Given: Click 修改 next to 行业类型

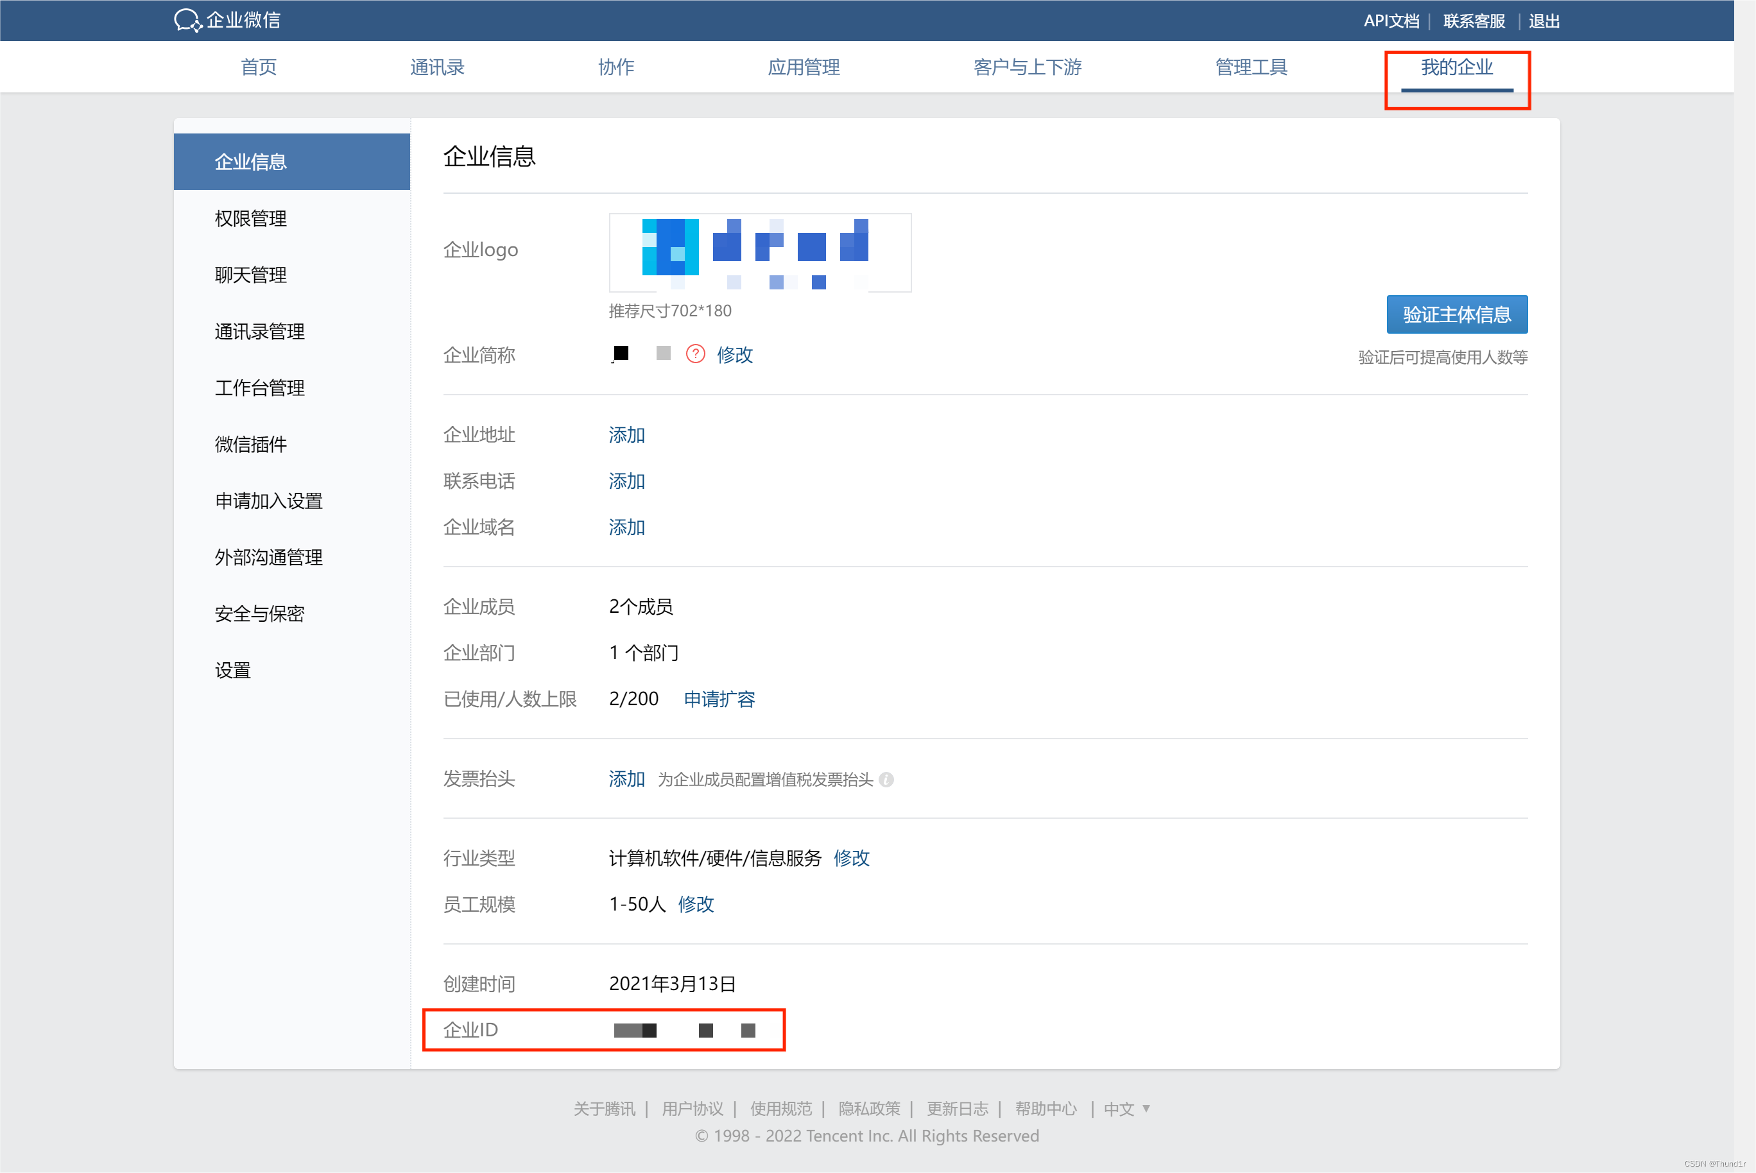Looking at the screenshot, I should 852,858.
